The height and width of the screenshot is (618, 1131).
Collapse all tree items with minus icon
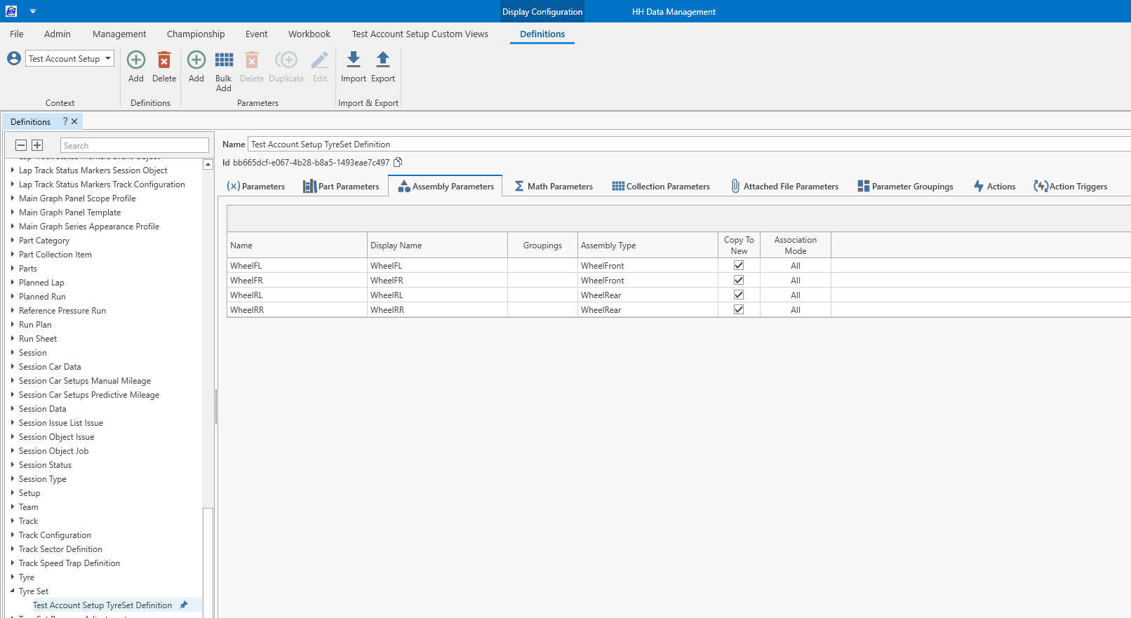21,145
